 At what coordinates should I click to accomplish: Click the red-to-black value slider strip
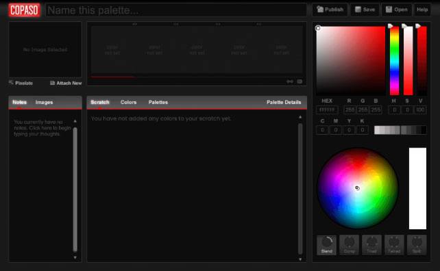pyautogui.click(x=421, y=60)
